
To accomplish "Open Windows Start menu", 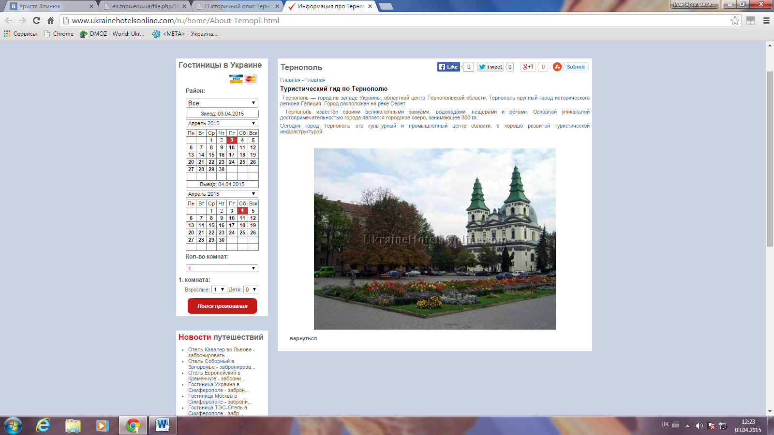I will (13, 425).
